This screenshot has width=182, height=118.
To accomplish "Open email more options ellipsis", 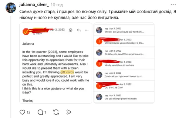I will click(87, 30).
